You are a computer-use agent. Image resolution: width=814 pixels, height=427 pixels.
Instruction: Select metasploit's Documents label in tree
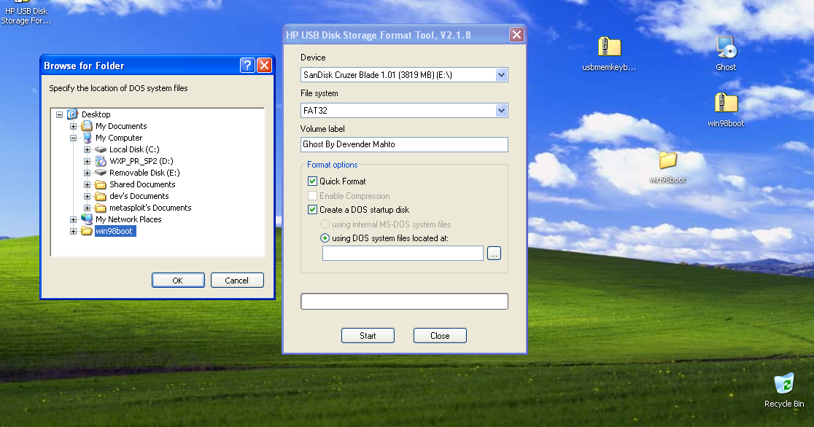(150, 208)
